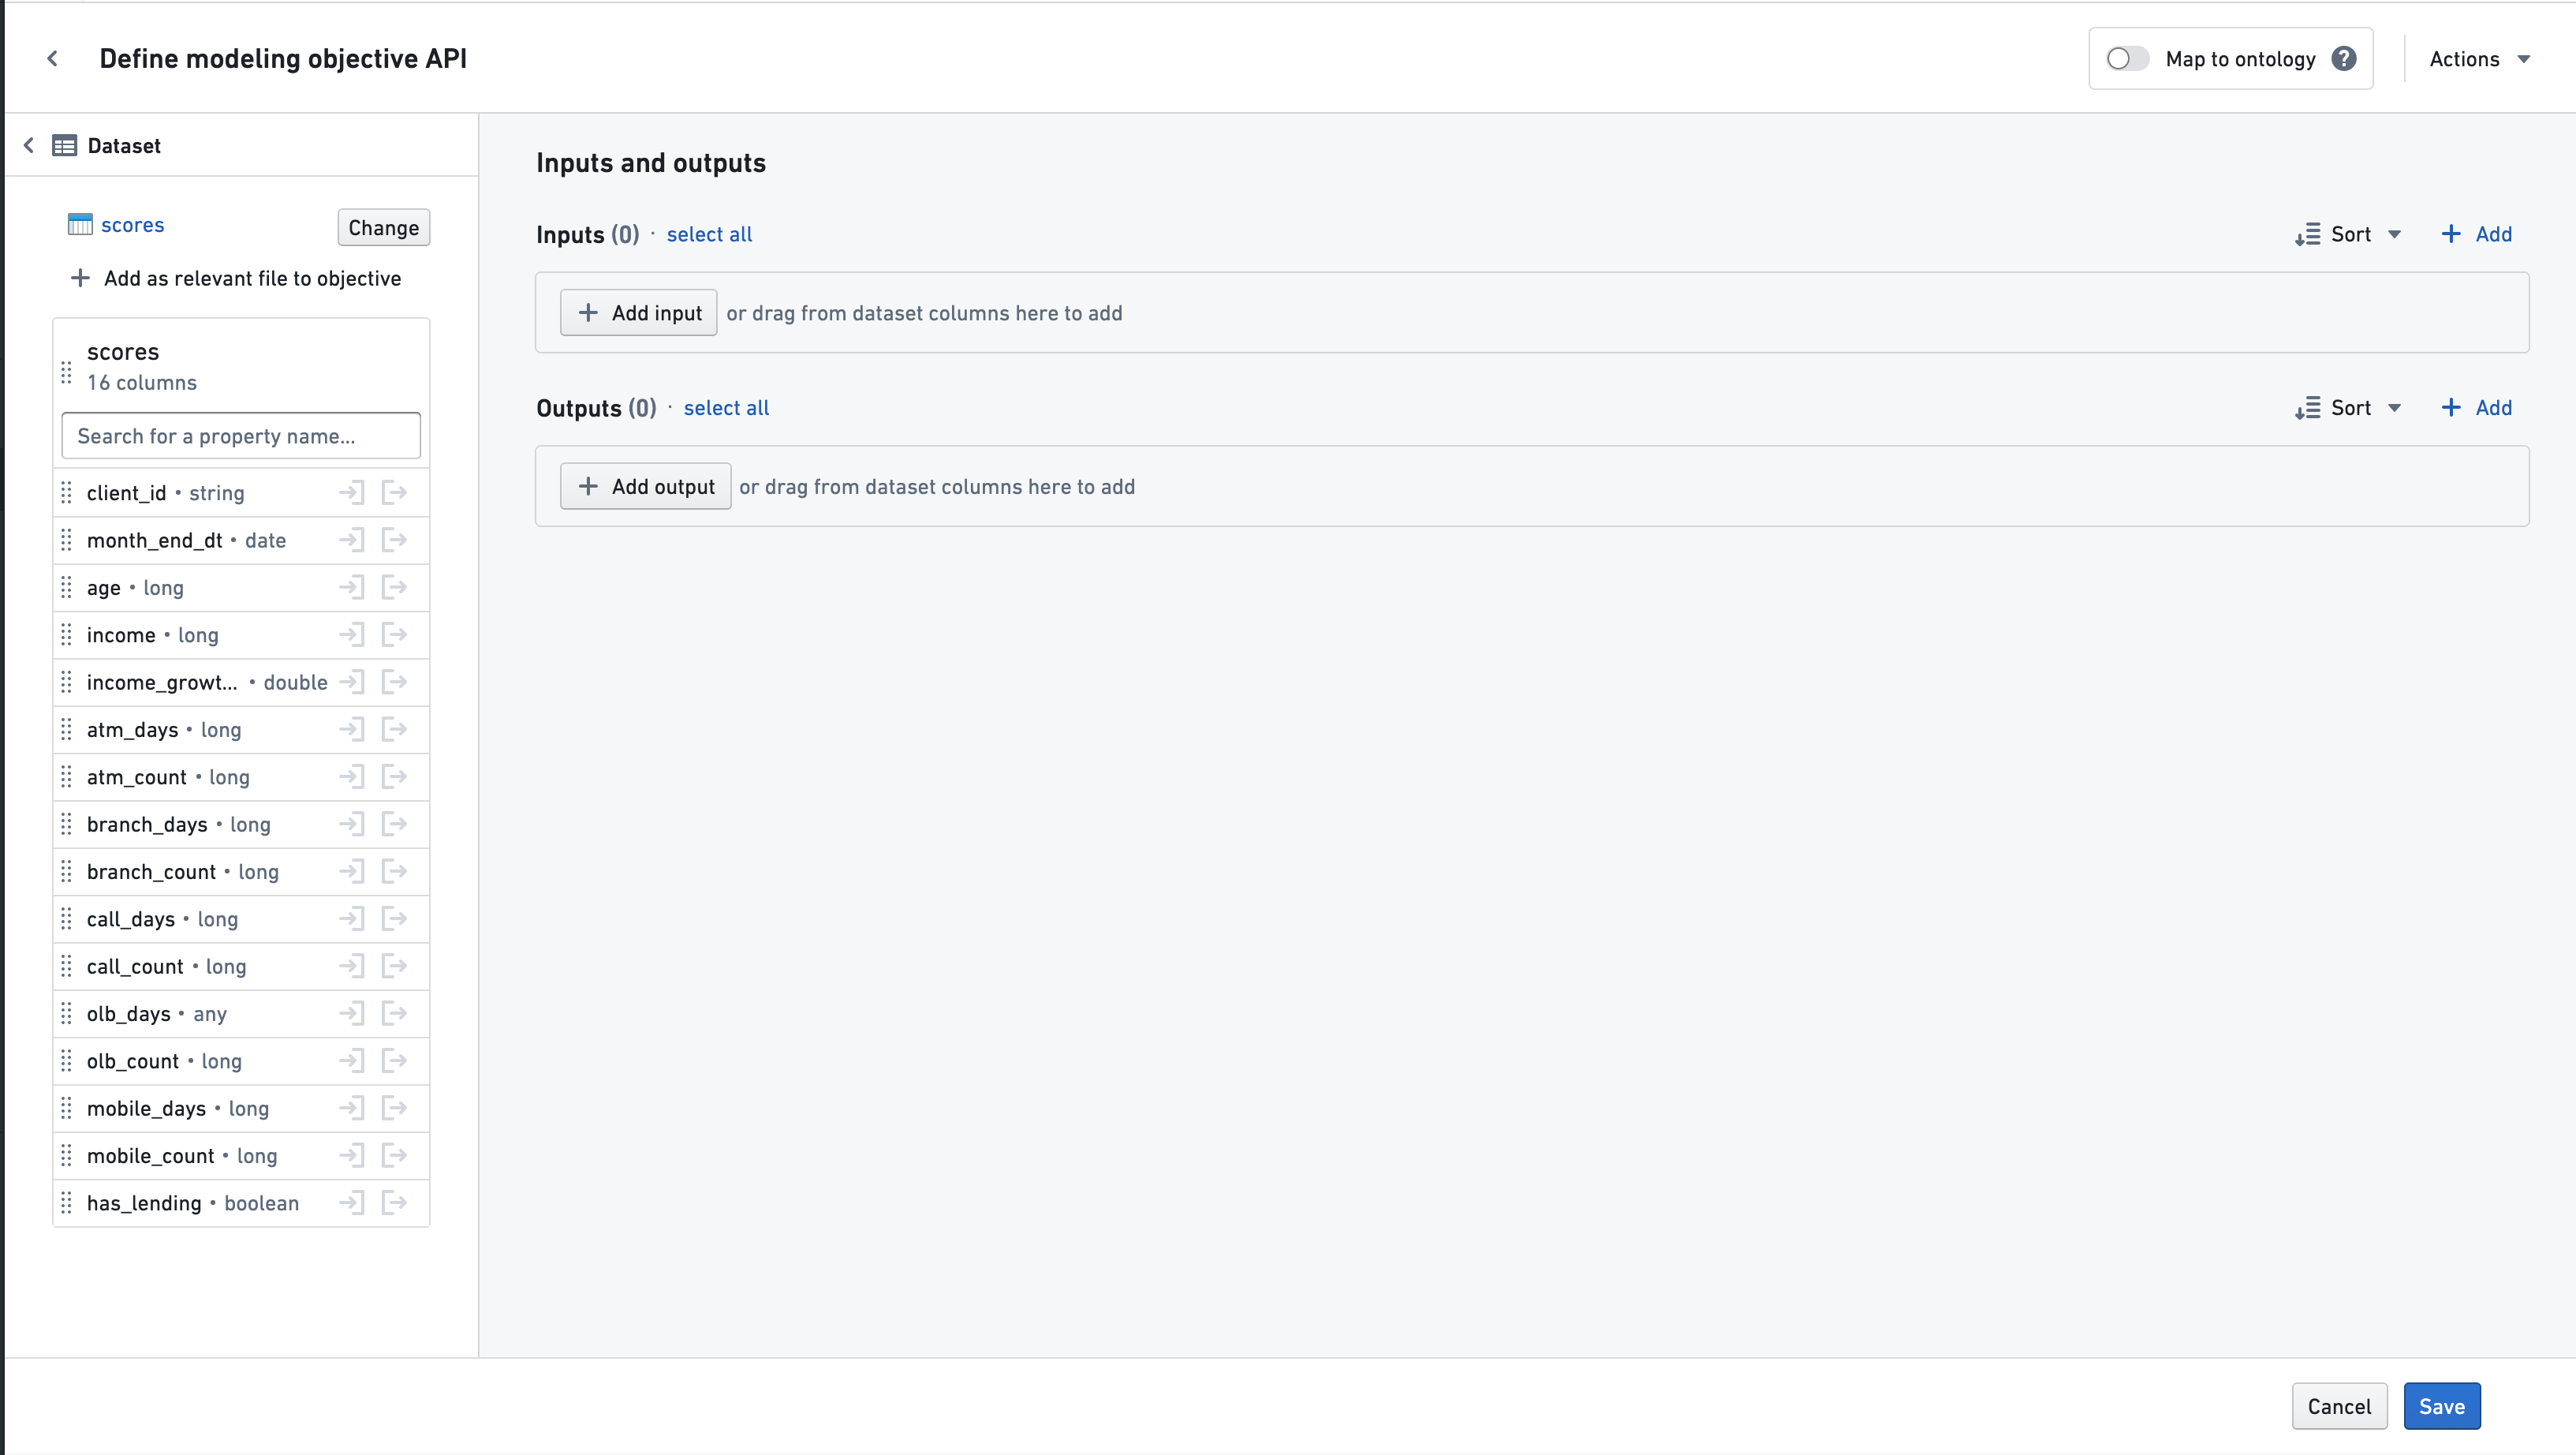Search for a property name in field
This screenshot has height=1455, width=2576.
[241, 436]
